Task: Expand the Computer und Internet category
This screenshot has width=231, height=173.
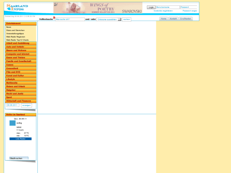Action: pyautogui.click(x=21, y=54)
